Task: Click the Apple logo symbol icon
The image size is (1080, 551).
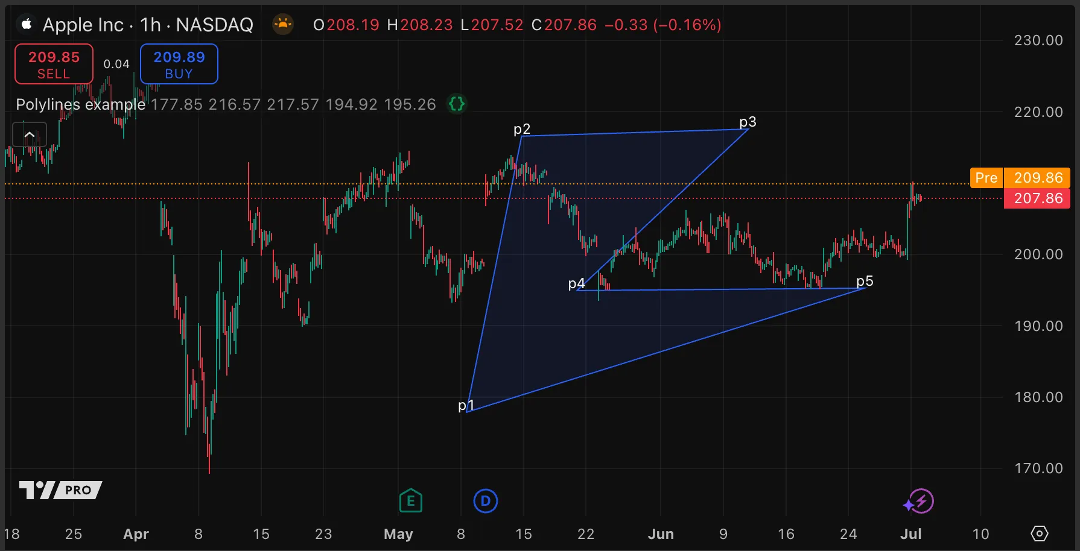Action: (x=27, y=25)
